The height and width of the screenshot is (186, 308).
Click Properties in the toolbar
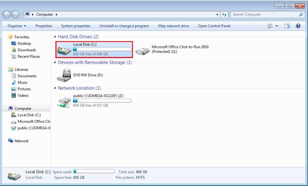[x=44, y=26]
